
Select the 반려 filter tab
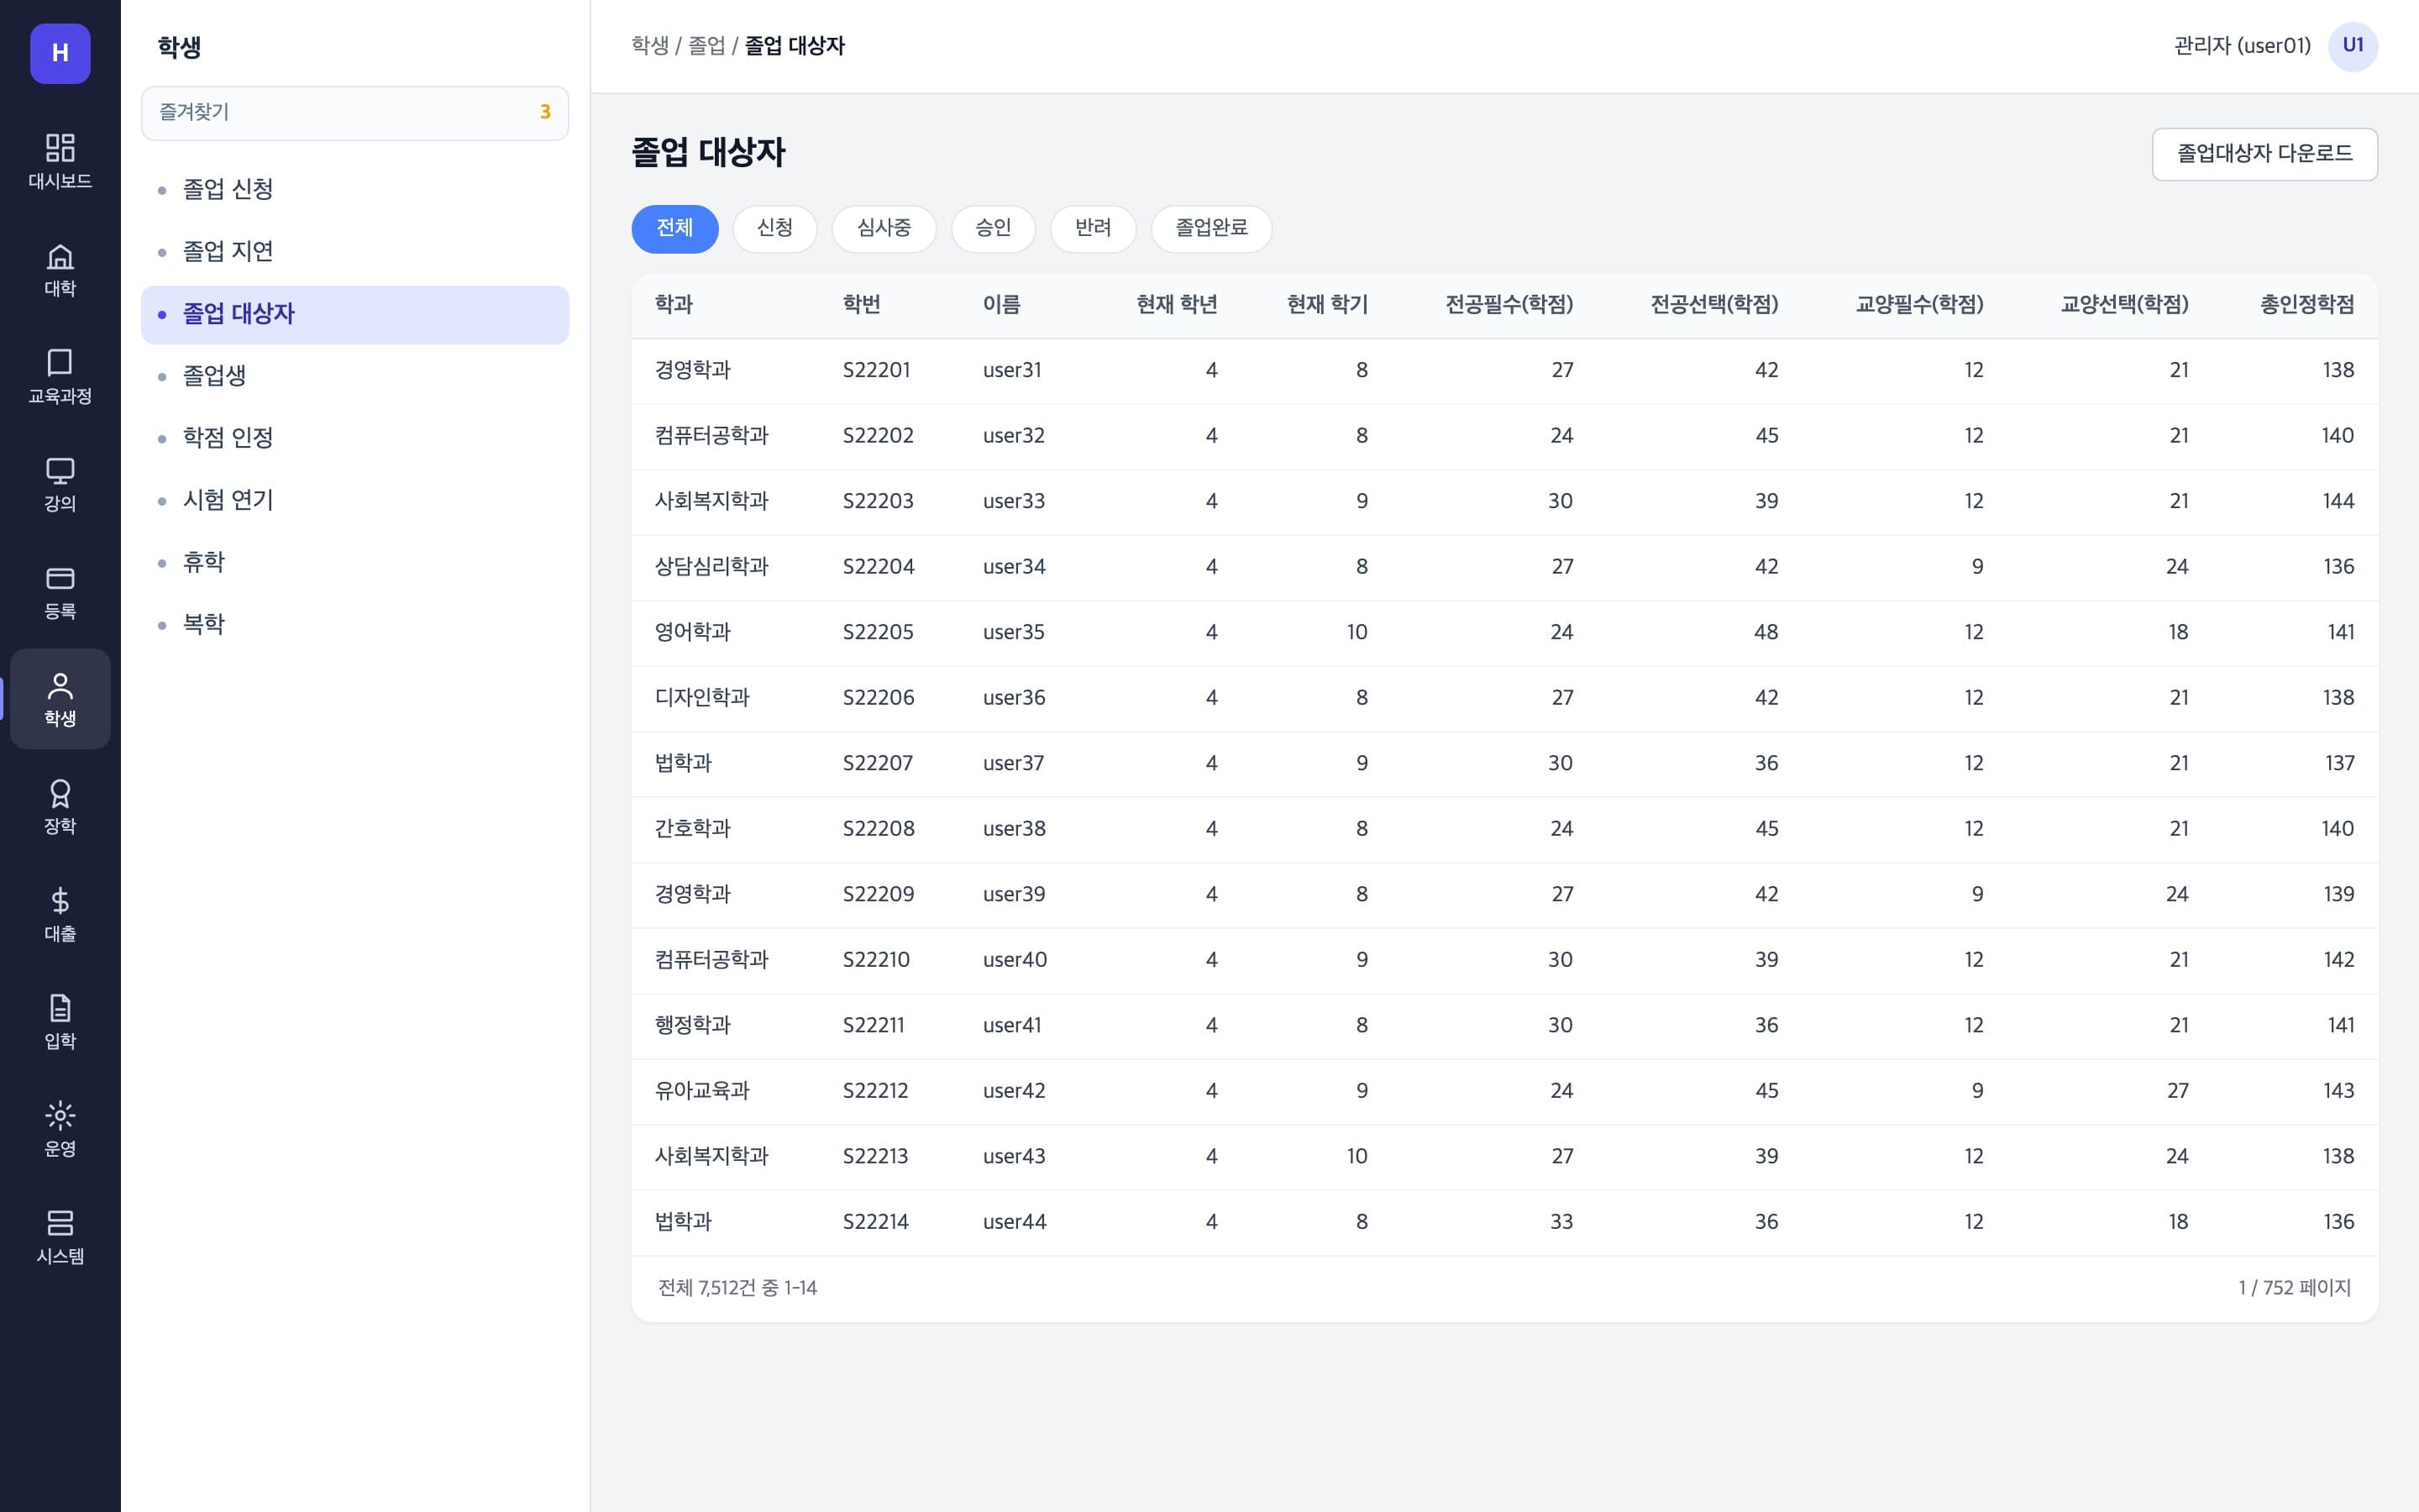(x=1093, y=228)
